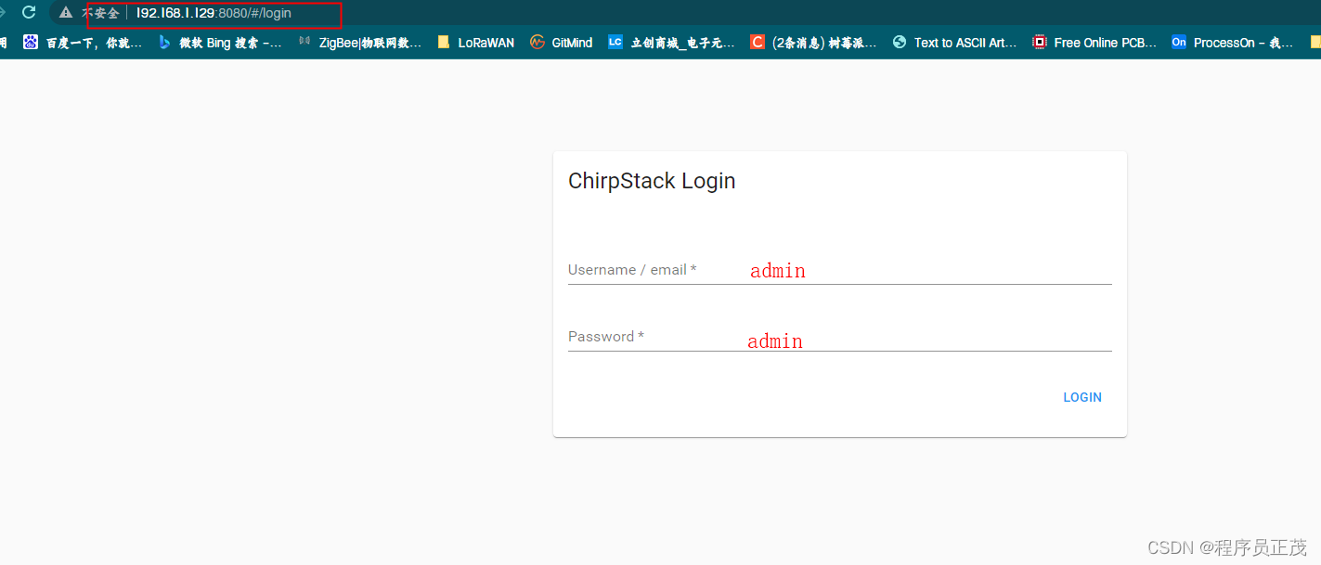Viewport: 1321px width, 565px height.
Task: Open the 立创商城 bookmark
Action: tap(671, 42)
